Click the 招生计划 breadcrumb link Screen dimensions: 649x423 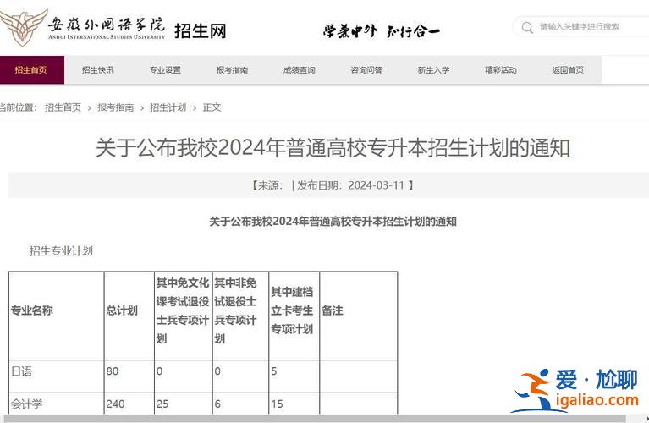tap(168, 107)
